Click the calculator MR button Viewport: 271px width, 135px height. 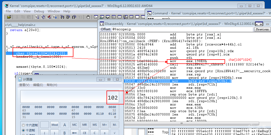tap(85, 125)
